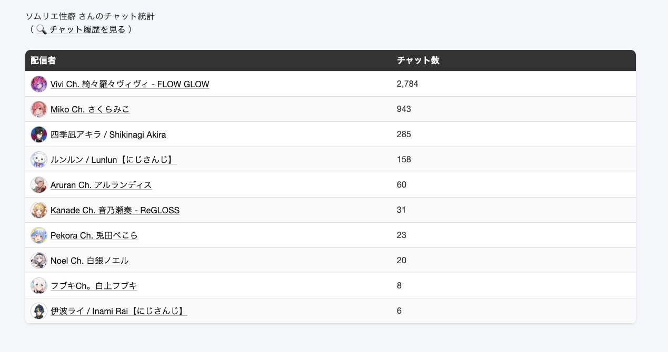Open 伊波ライ / Inami Rai link
This screenshot has width=668, height=352.
click(x=118, y=311)
